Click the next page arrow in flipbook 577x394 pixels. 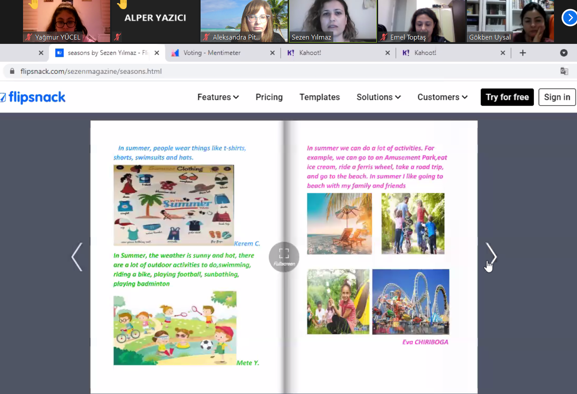[x=491, y=256]
